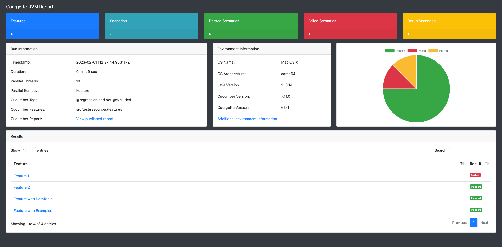Open the Feature 2 link
The width and height of the screenshot is (502, 247).
(22, 187)
